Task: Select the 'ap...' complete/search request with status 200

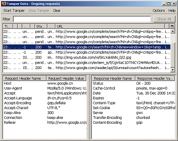Action: pyautogui.click(x=87, y=52)
